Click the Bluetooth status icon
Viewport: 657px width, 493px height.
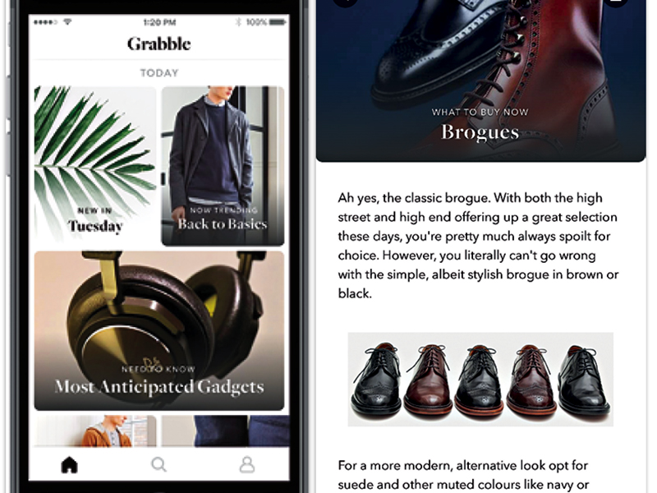(238, 22)
